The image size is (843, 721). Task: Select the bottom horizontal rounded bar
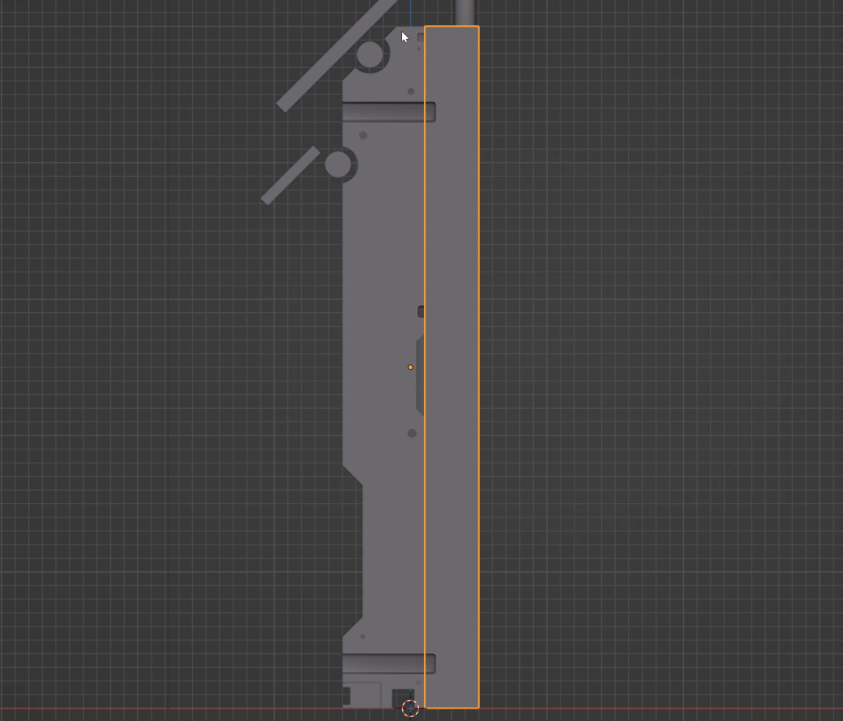click(388, 664)
